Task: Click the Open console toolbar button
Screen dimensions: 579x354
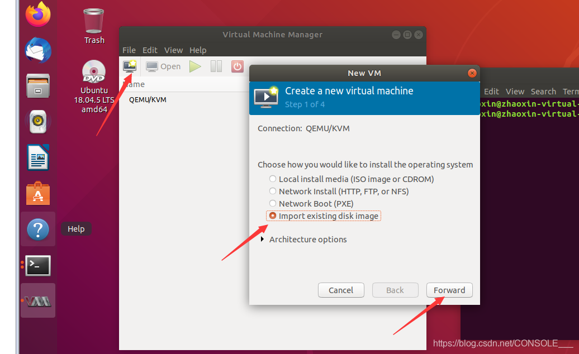Action: point(163,66)
